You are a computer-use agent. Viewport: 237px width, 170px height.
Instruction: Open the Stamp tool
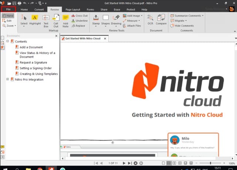(x=96, y=20)
